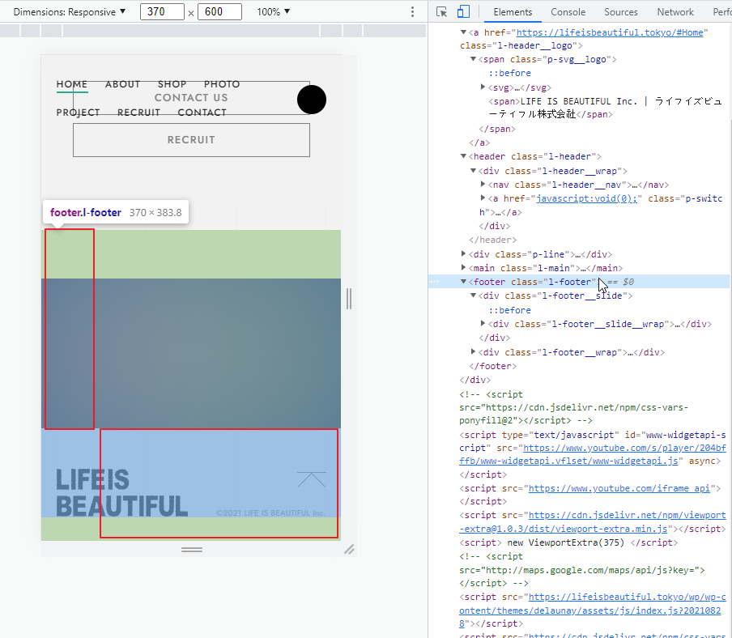Expand the main l-main node
This screenshot has height=638, width=732.
pyautogui.click(x=463, y=267)
